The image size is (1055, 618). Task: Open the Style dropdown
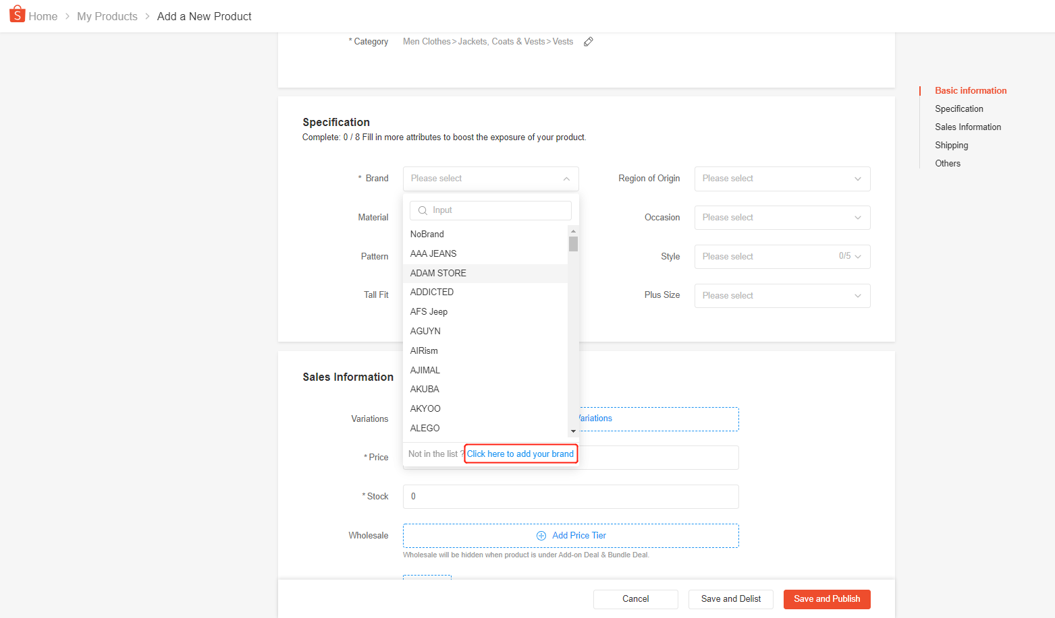(x=782, y=257)
